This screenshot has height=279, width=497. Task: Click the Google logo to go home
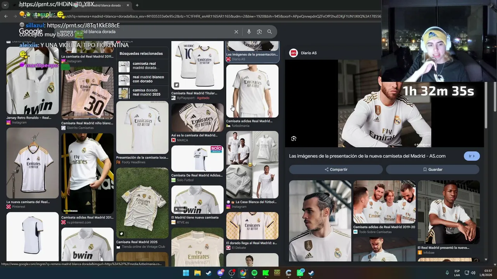[31, 31]
